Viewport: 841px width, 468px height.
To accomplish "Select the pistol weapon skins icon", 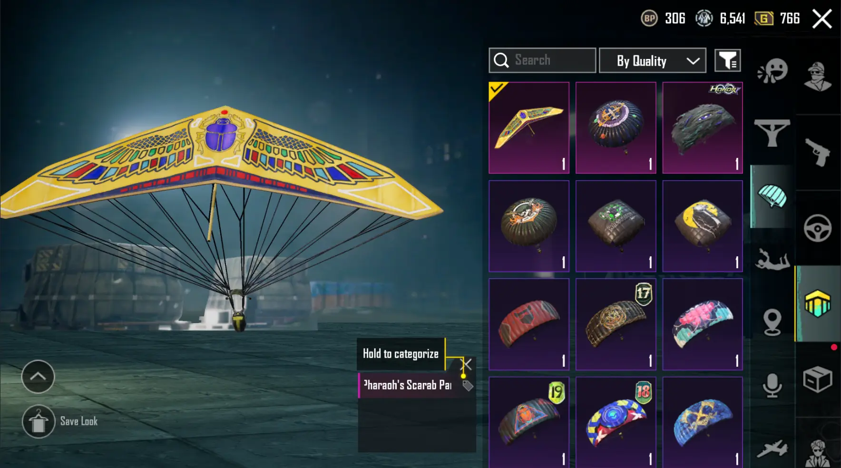I will click(818, 152).
